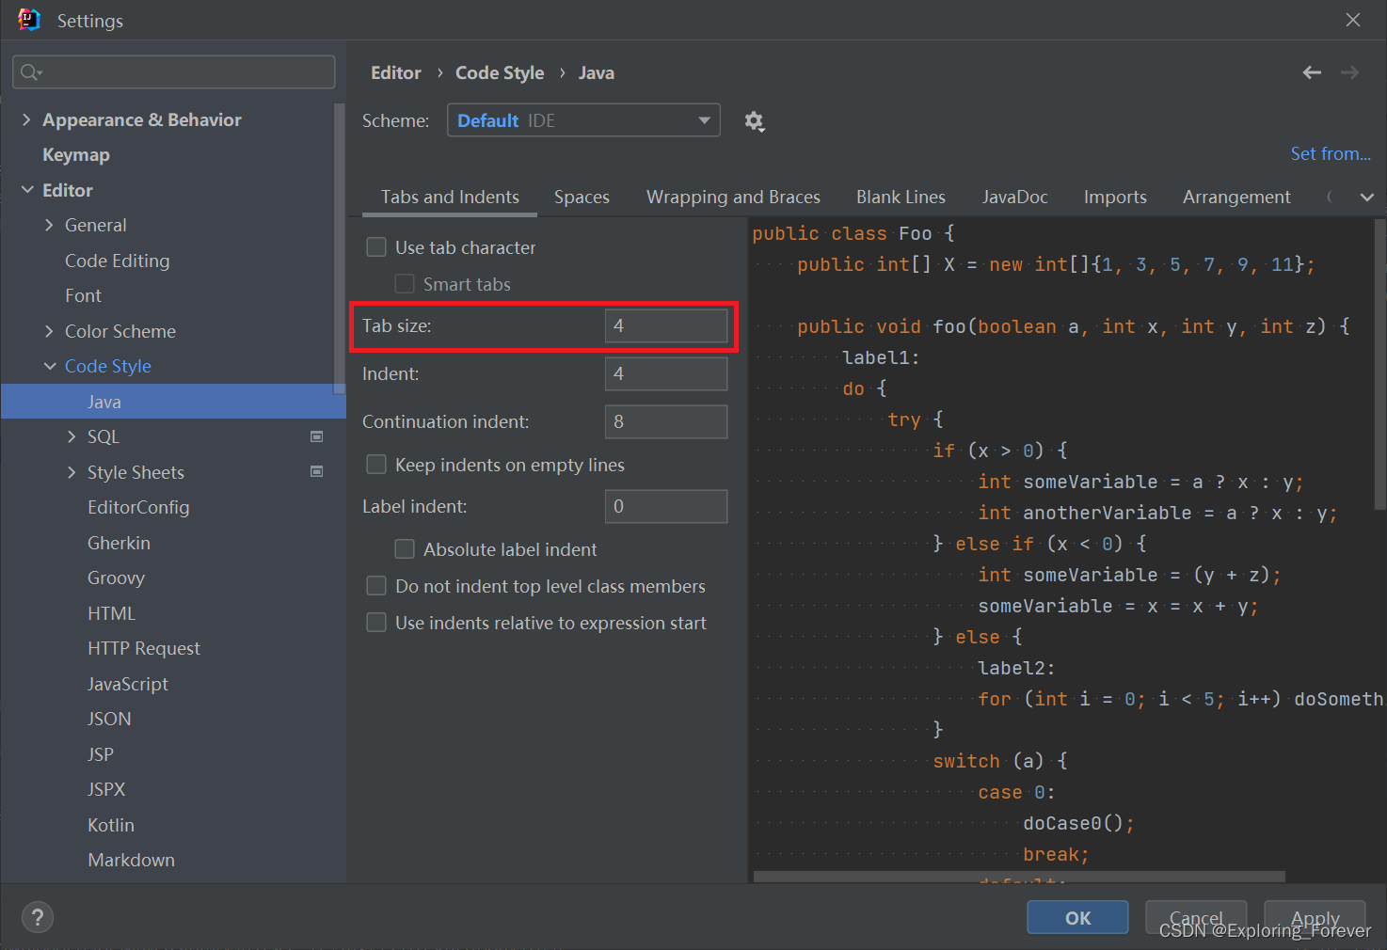
Task: Click the Set from... link
Action: pyautogui.click(x=1331, y=153)
